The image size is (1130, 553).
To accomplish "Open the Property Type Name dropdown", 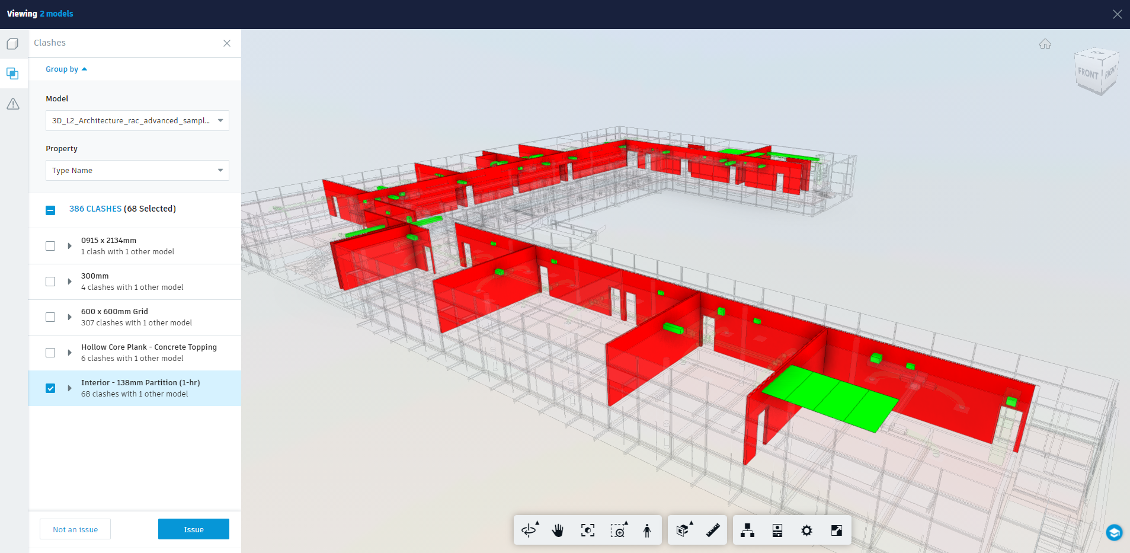I will point(137,170).
